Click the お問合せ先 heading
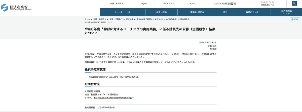Viewport: 302px width, 112px height. pos(92,84)
